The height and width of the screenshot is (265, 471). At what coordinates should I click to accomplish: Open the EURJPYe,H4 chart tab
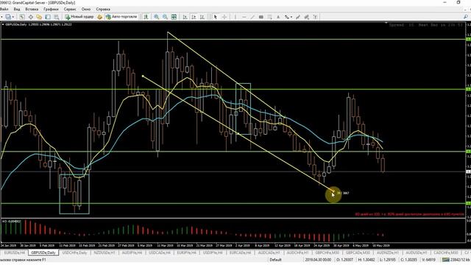(186, 252)
